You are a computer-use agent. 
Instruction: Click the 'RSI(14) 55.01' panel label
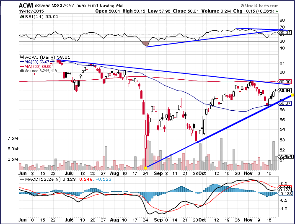pos(41,17)
